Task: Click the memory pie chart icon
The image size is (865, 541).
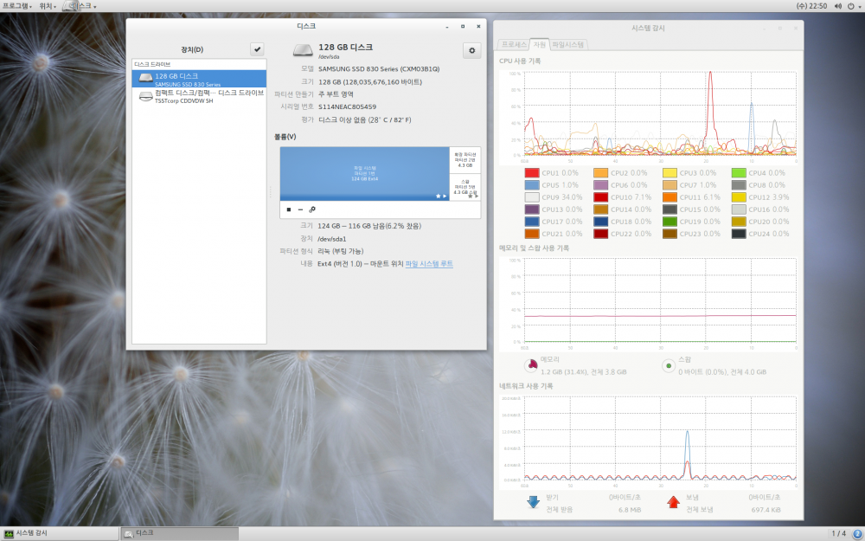Action: pos(530,365)
